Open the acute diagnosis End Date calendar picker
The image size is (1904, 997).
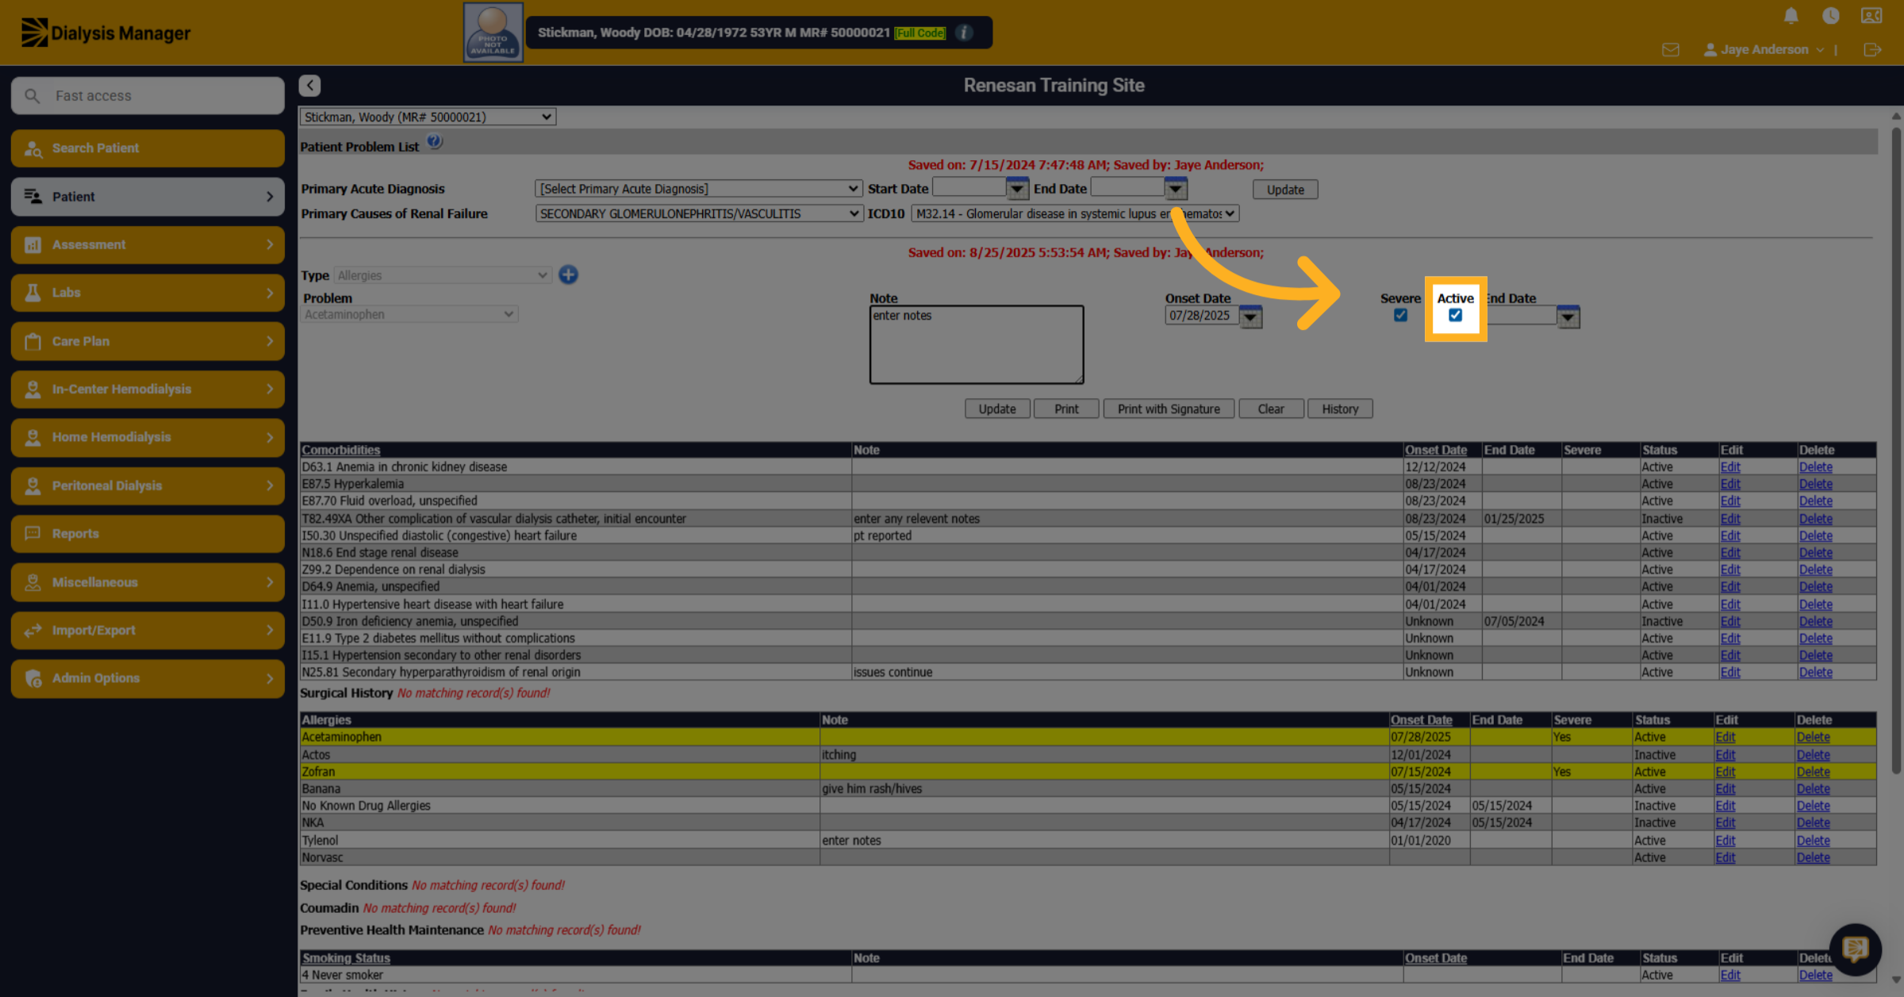pos(1176,189)
